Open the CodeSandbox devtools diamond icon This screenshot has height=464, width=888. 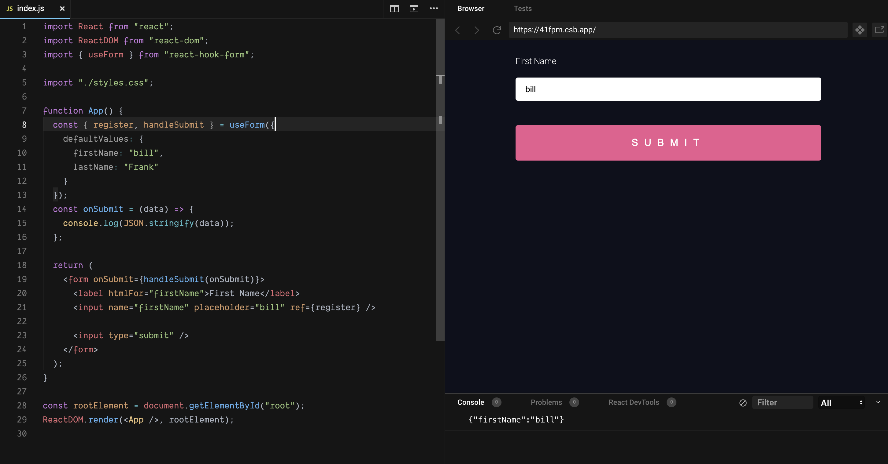[x=860, y=30]
